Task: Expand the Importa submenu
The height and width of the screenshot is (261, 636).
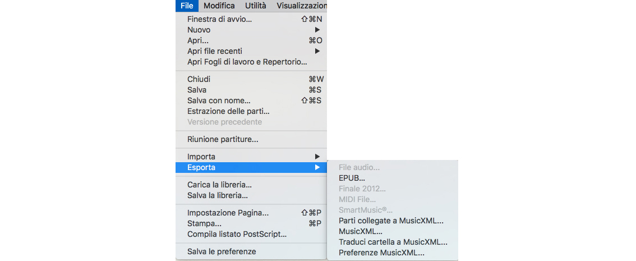Action: coord(201,157)
